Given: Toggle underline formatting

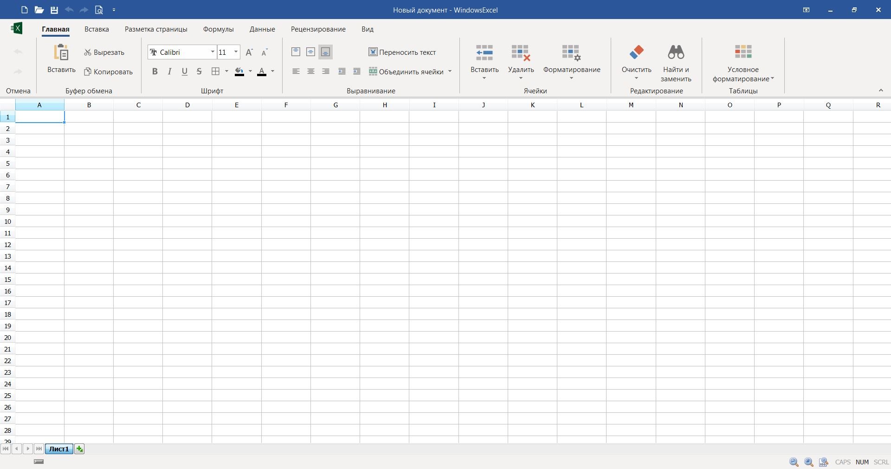Looking at the screenshot, I should 185,72.
